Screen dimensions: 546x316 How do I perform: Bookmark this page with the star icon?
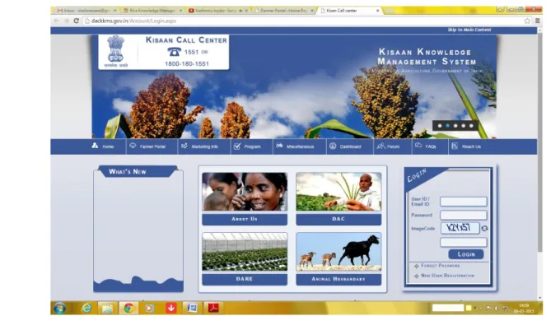coord(527,21)
